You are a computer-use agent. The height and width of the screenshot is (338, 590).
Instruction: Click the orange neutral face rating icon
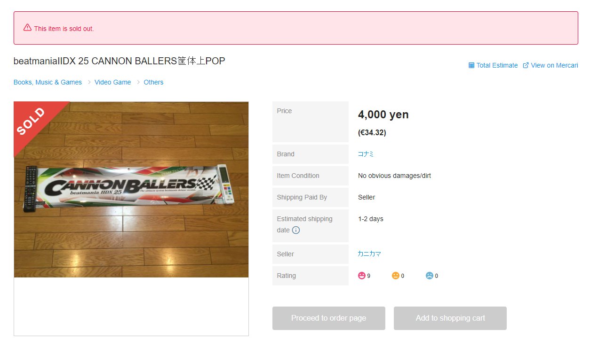point(395,276)
